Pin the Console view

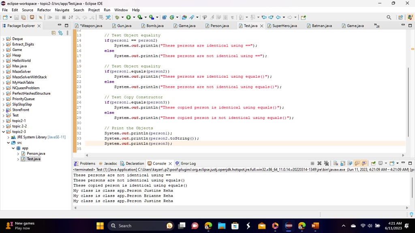373,163
